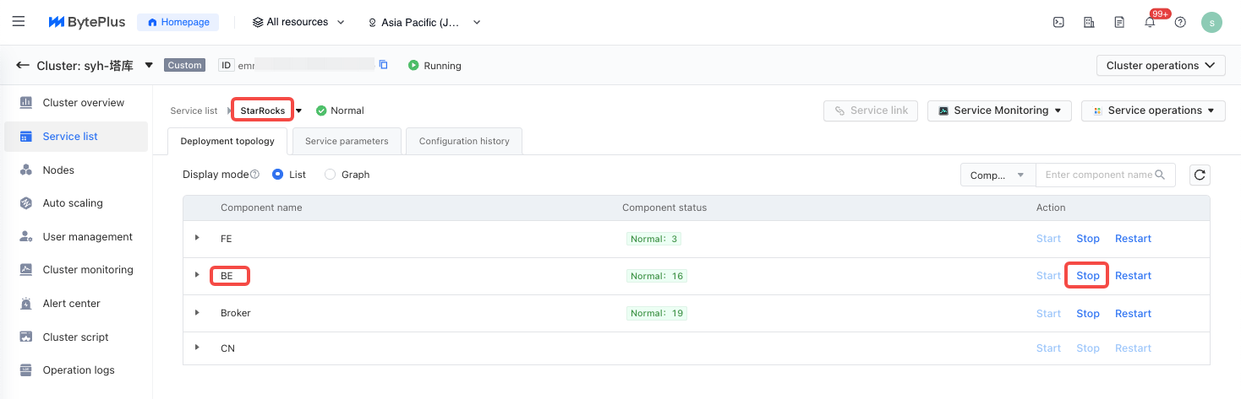The width and height of the screenshot is (1241, 399).
Task: Select the Graph display mode
Action: 331,175
